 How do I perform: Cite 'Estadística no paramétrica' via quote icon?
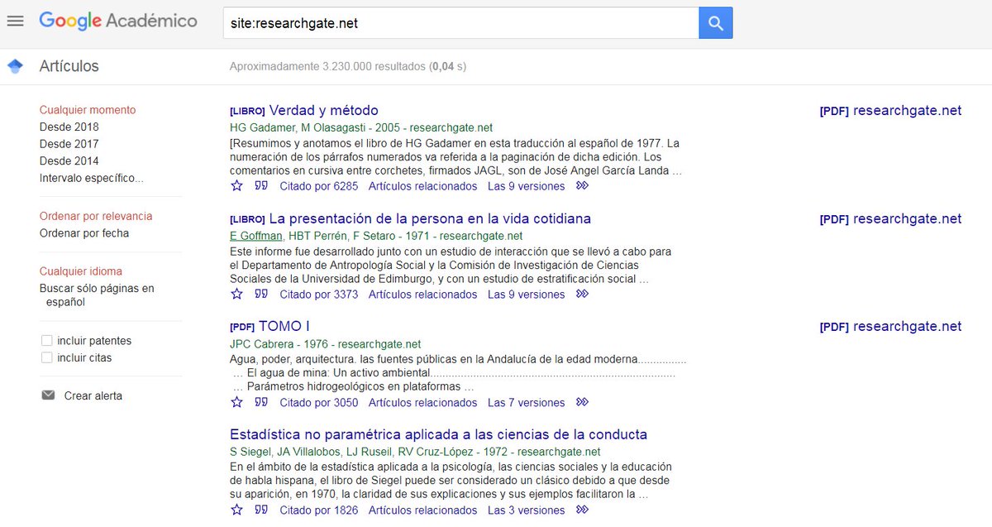coord(261,510)
